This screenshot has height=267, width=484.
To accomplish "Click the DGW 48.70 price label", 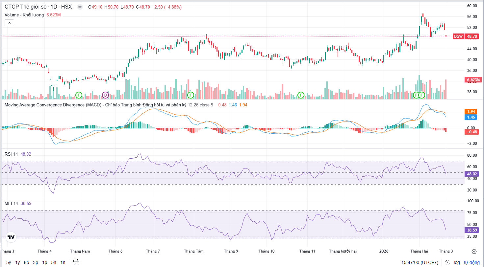I will tap(465, 36).
